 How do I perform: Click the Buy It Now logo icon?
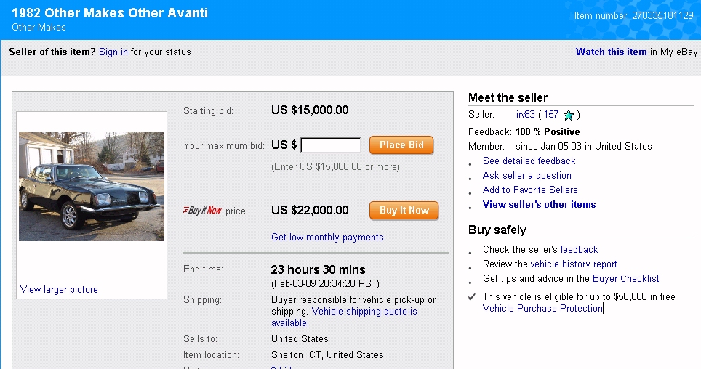coord(202,211)
